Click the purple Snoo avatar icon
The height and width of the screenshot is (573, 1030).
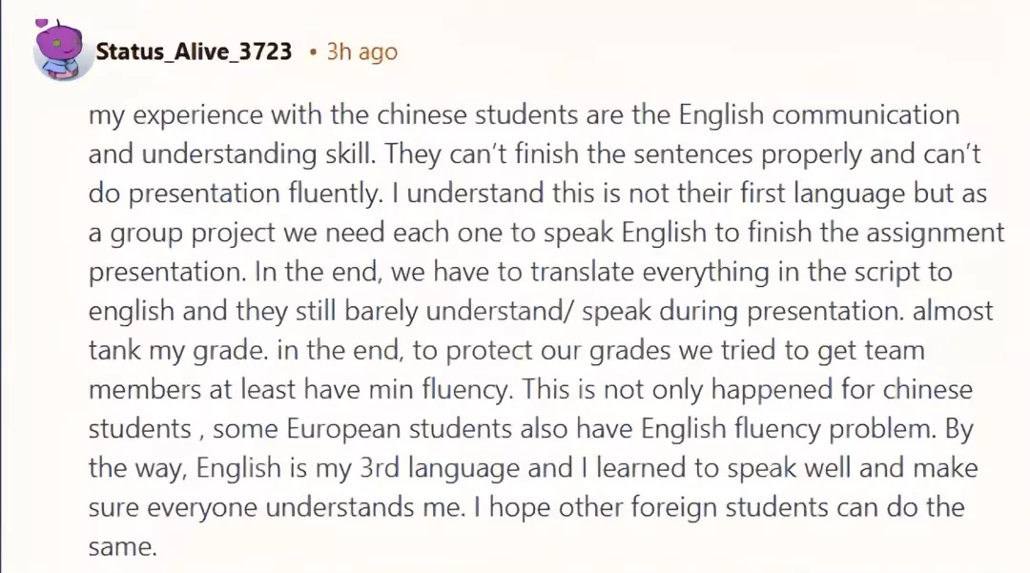click(x=60, y=51)
